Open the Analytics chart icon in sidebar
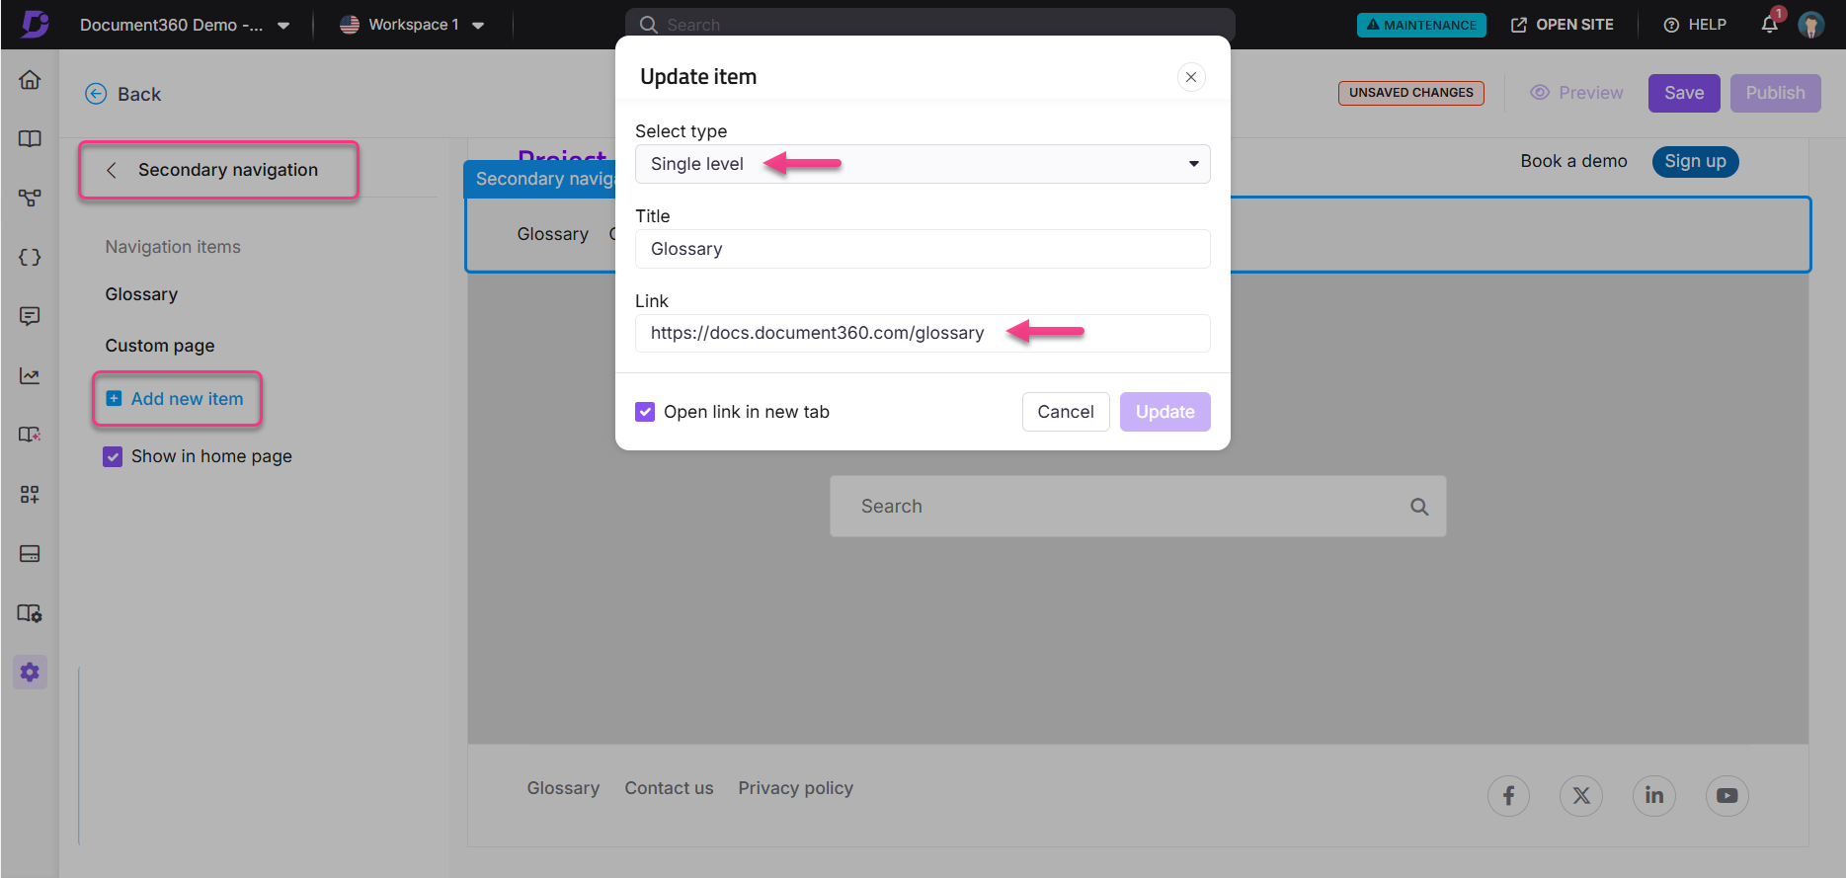Image resolution: width=1846 pixels, height=878 pixels. click(30, 376)
